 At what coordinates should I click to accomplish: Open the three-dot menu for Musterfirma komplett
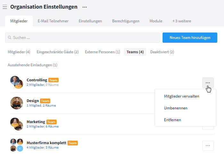coord(208,145)
